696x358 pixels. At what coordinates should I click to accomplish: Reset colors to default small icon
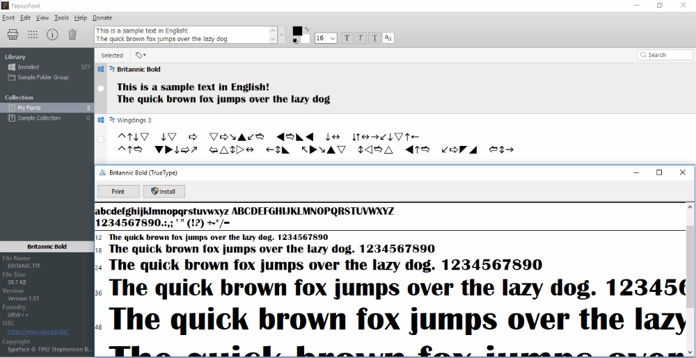[x=295, y=41]
